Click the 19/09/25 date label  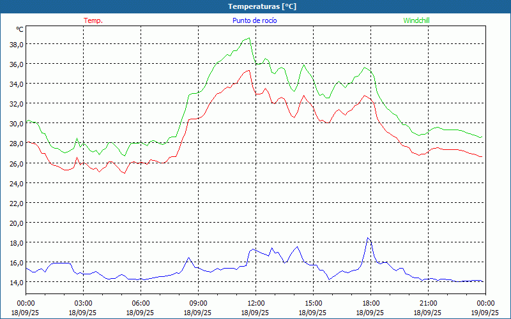coord(485,313)
